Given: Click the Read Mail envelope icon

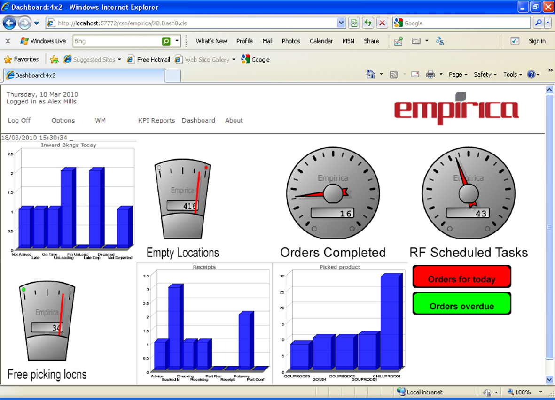Looking at the screenshot, I should click(x=415, y=74).
